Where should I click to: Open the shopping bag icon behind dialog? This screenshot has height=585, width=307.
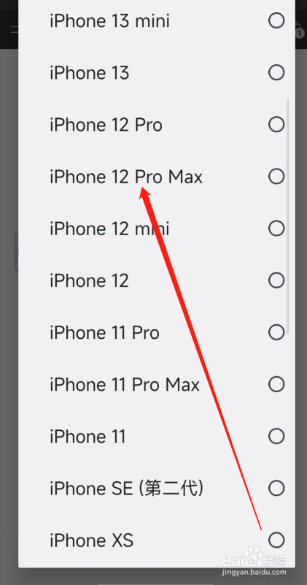(x=299, y=30)
